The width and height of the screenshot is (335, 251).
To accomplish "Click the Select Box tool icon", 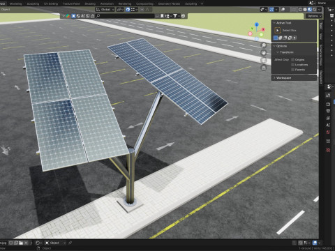I will point(277,30).
